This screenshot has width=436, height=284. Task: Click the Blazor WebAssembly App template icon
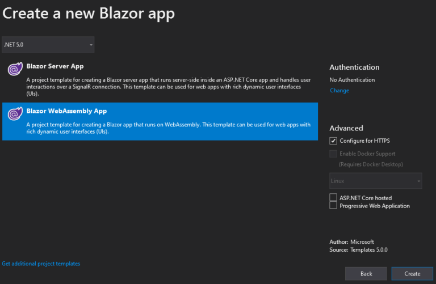coord(15,114)
